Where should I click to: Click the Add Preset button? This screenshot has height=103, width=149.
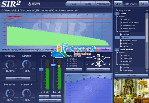(x=132, y=75)
